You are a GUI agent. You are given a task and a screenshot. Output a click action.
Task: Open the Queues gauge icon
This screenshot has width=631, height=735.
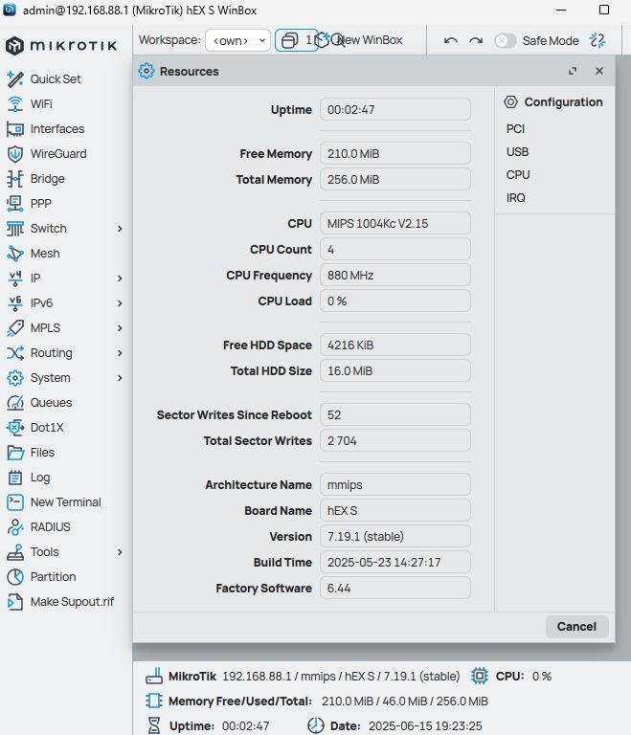[15, 402]
